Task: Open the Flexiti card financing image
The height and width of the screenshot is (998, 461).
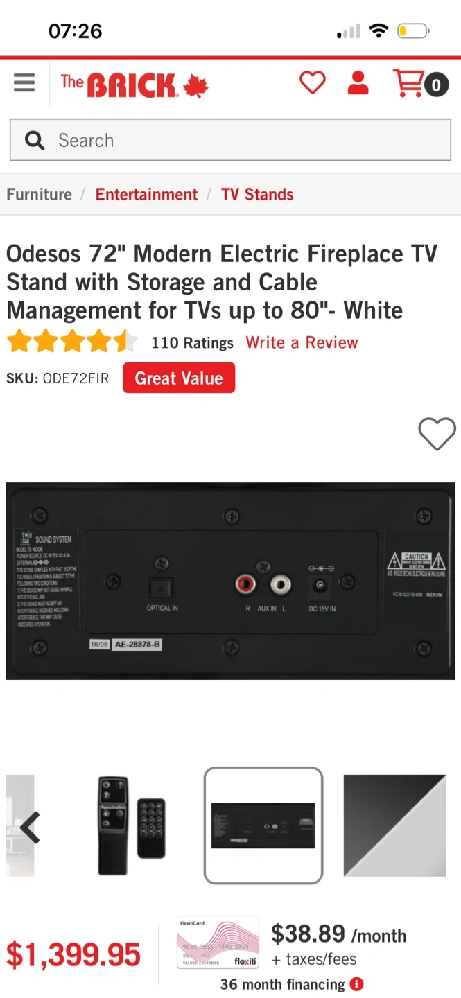Action: pos(218,943)
